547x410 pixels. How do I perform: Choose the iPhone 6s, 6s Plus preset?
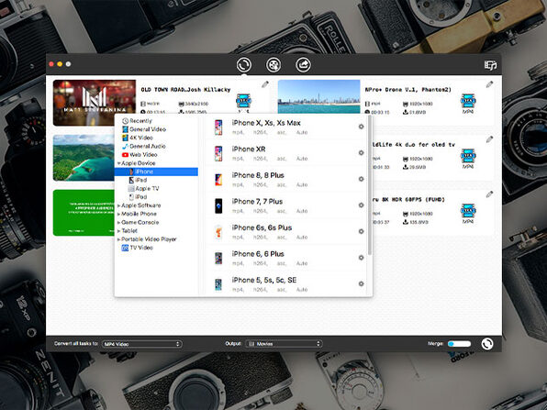click(286, 231)
